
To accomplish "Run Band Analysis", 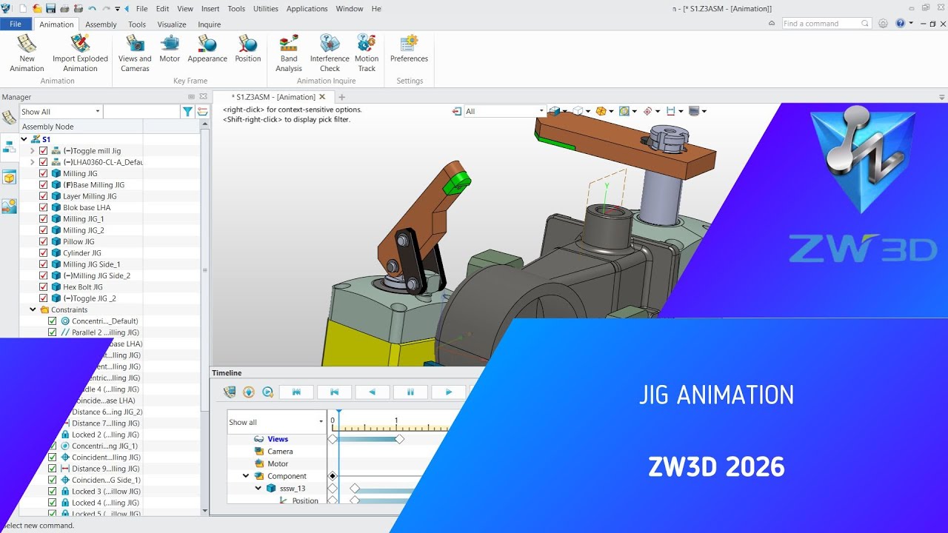I will (289, 53).
